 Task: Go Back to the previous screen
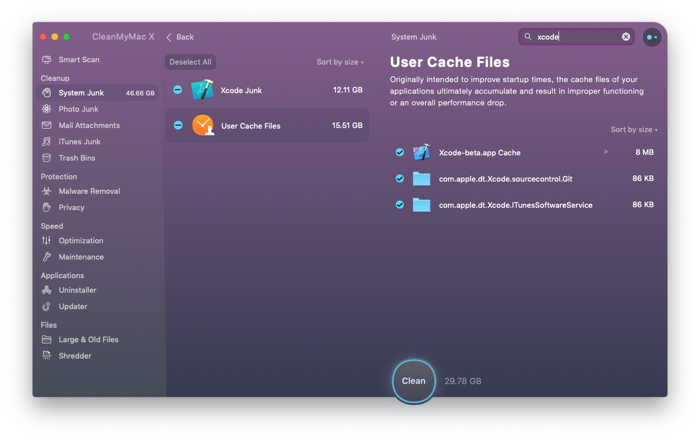(180, 37)
